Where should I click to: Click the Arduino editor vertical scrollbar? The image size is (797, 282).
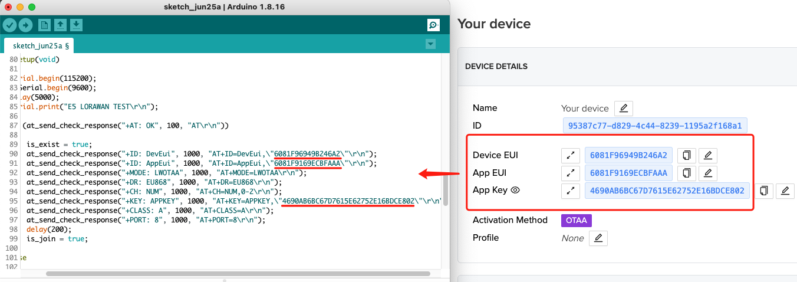(445, 189)
